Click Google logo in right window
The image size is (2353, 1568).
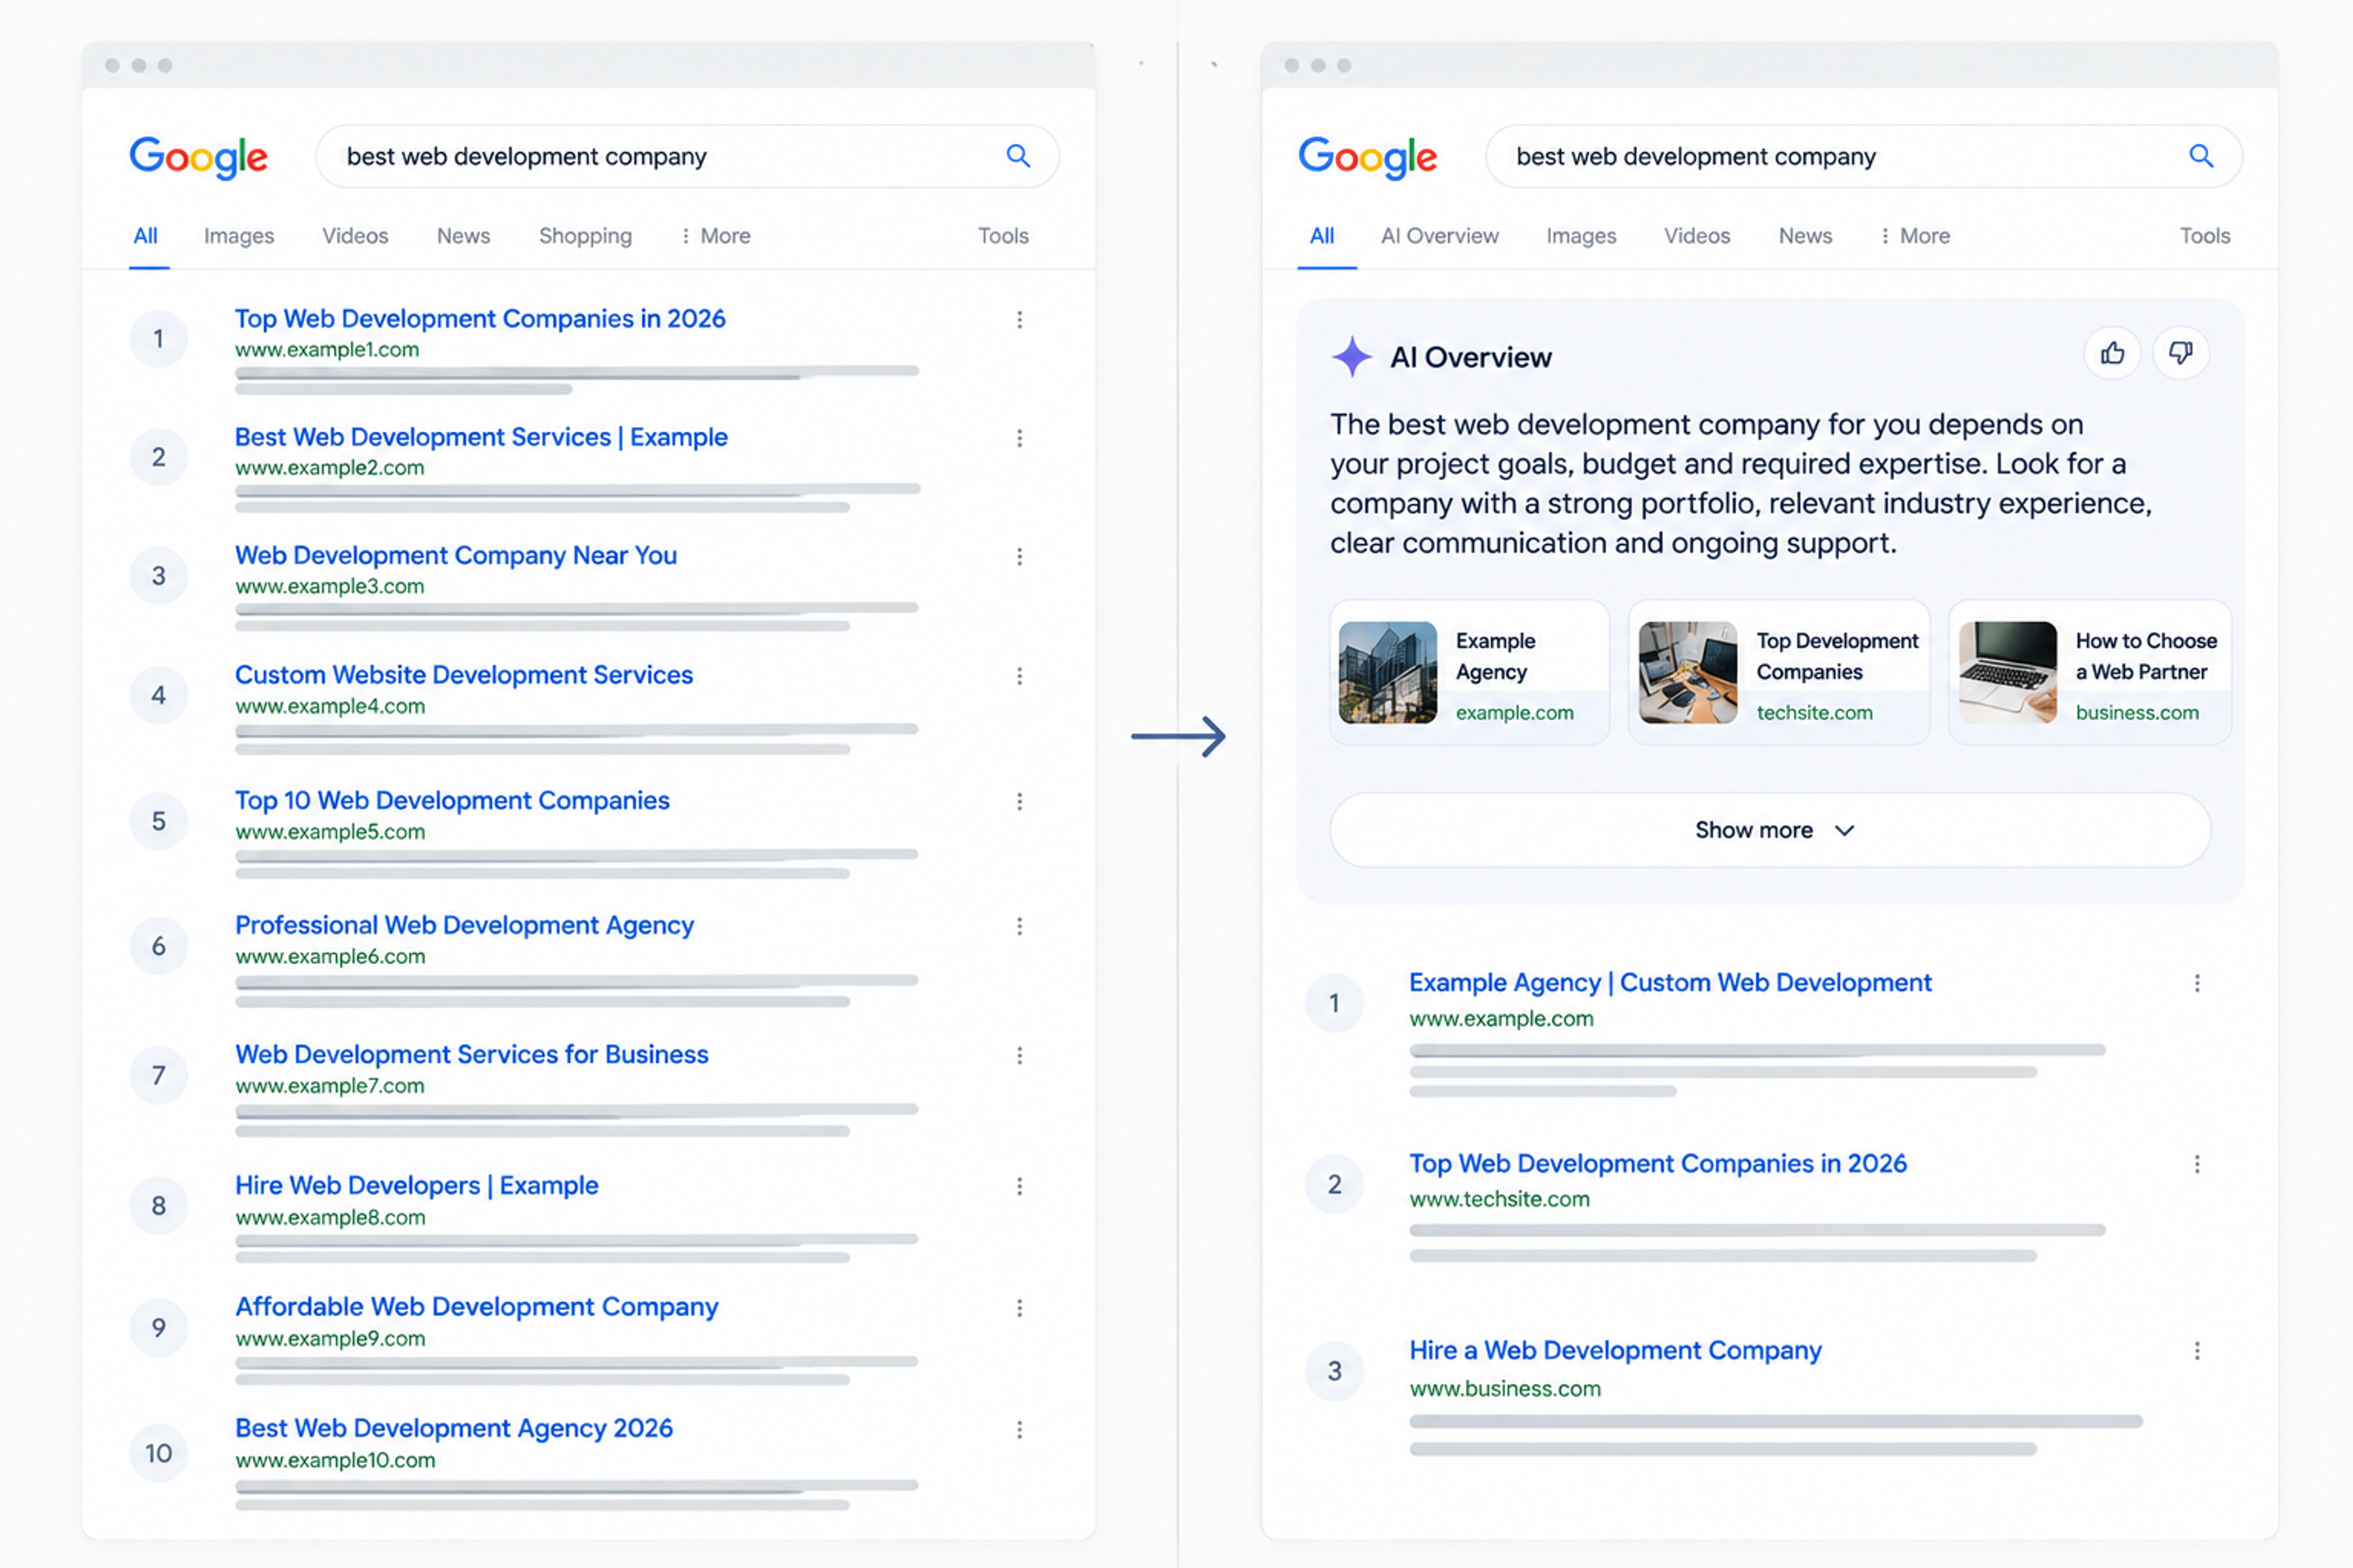pyautogui.click(x=1366, y=157)
